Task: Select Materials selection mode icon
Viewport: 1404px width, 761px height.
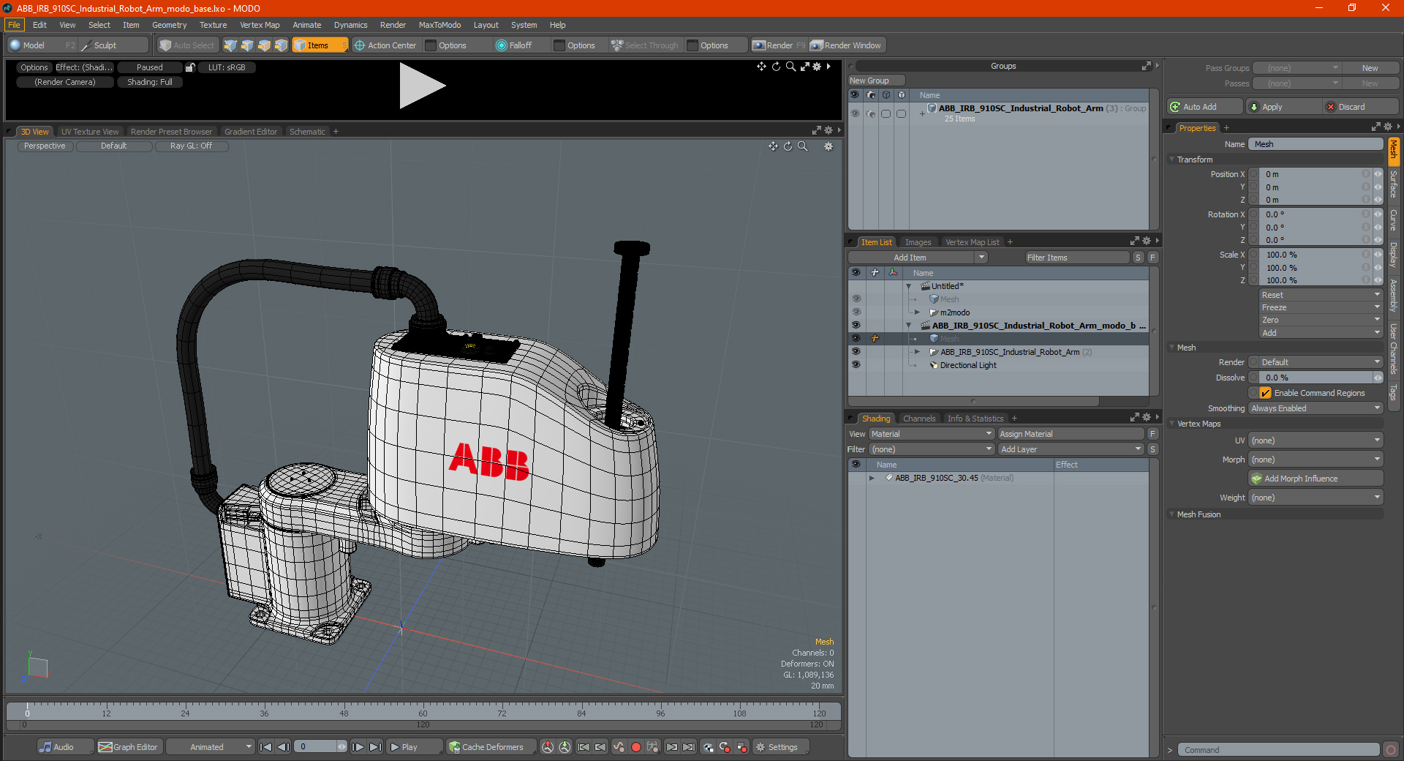Action: coord(281,45)
